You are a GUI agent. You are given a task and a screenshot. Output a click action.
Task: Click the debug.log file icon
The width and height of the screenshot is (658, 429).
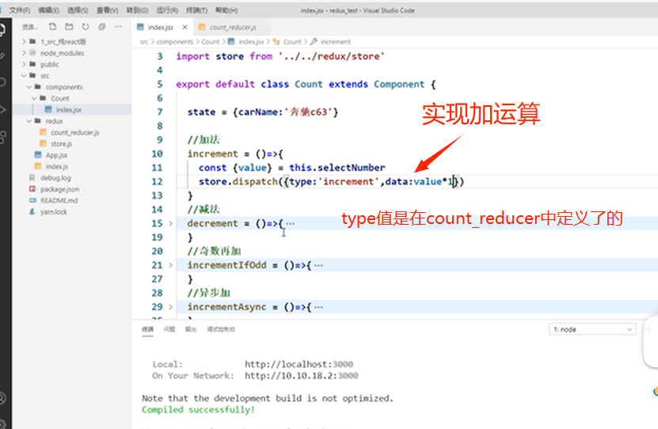[32, 178]
